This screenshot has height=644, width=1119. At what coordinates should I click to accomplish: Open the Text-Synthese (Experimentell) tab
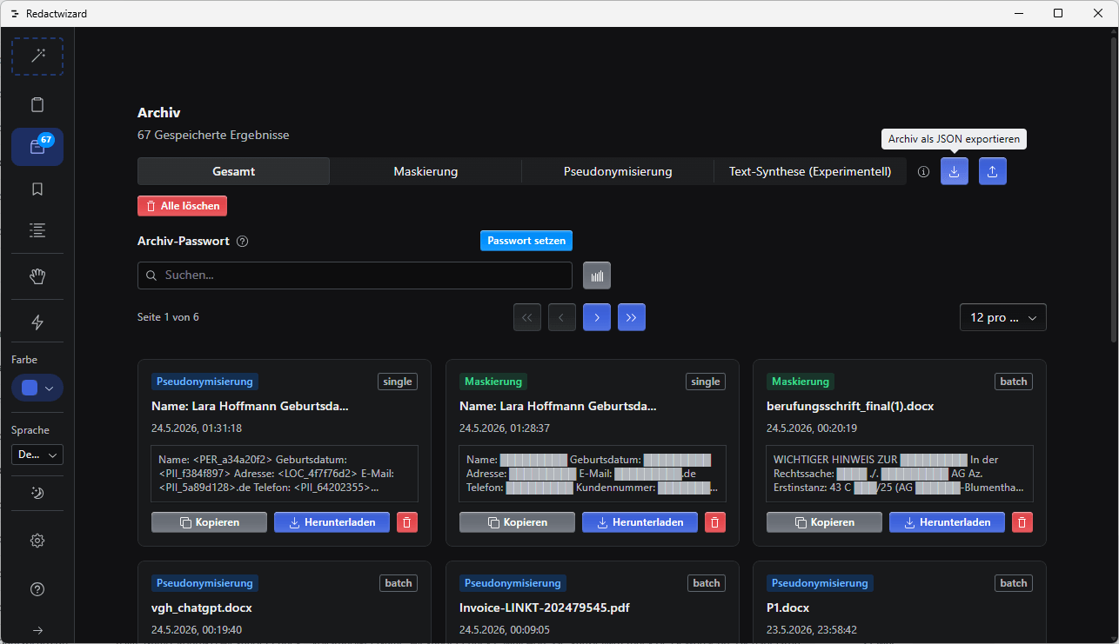point(810,171)
